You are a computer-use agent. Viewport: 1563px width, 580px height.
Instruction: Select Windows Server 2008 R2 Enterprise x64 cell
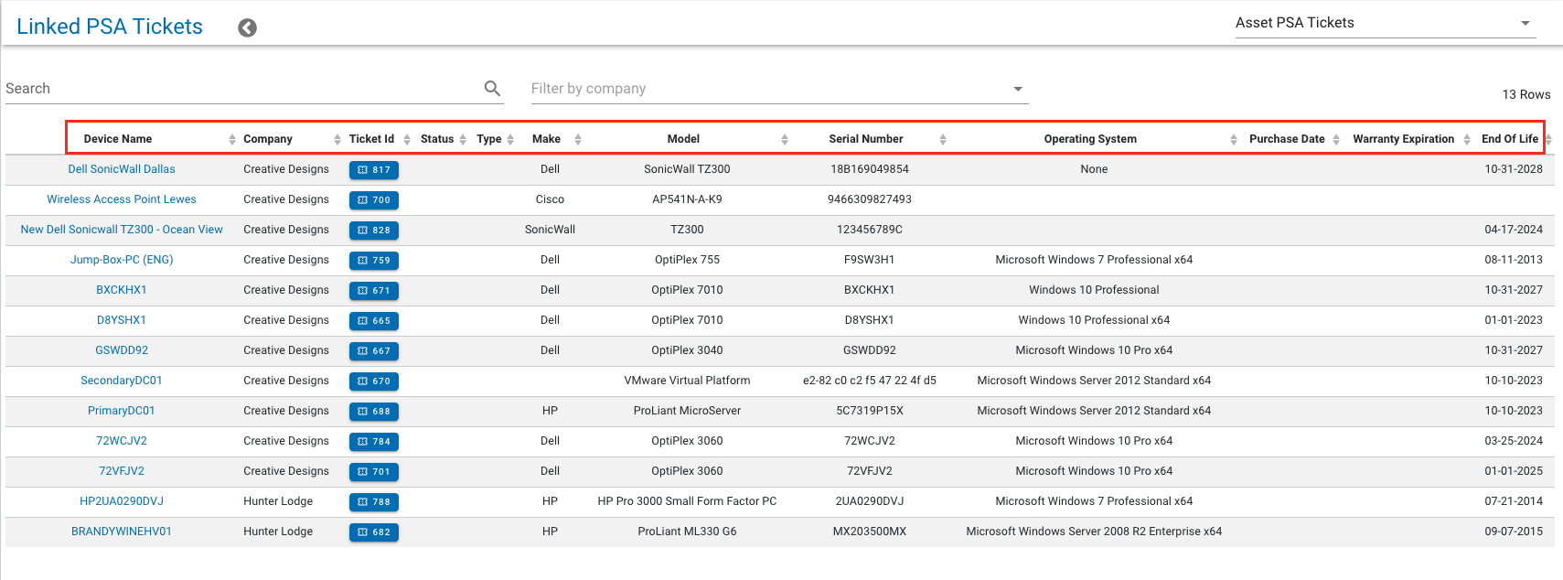[1094, 532]
